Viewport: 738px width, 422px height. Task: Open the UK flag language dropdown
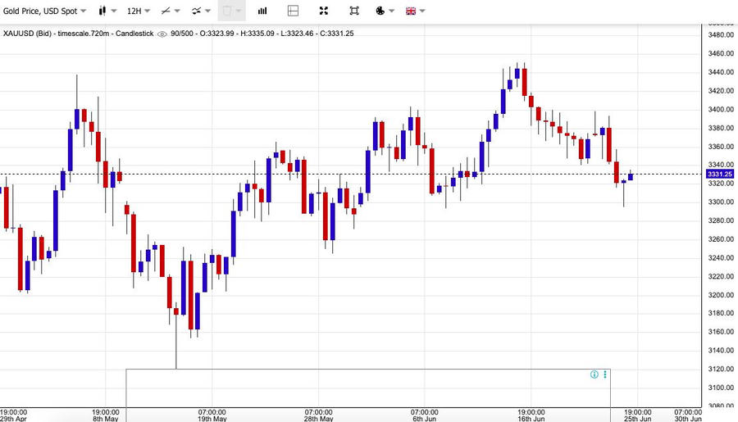pos(415,11)
